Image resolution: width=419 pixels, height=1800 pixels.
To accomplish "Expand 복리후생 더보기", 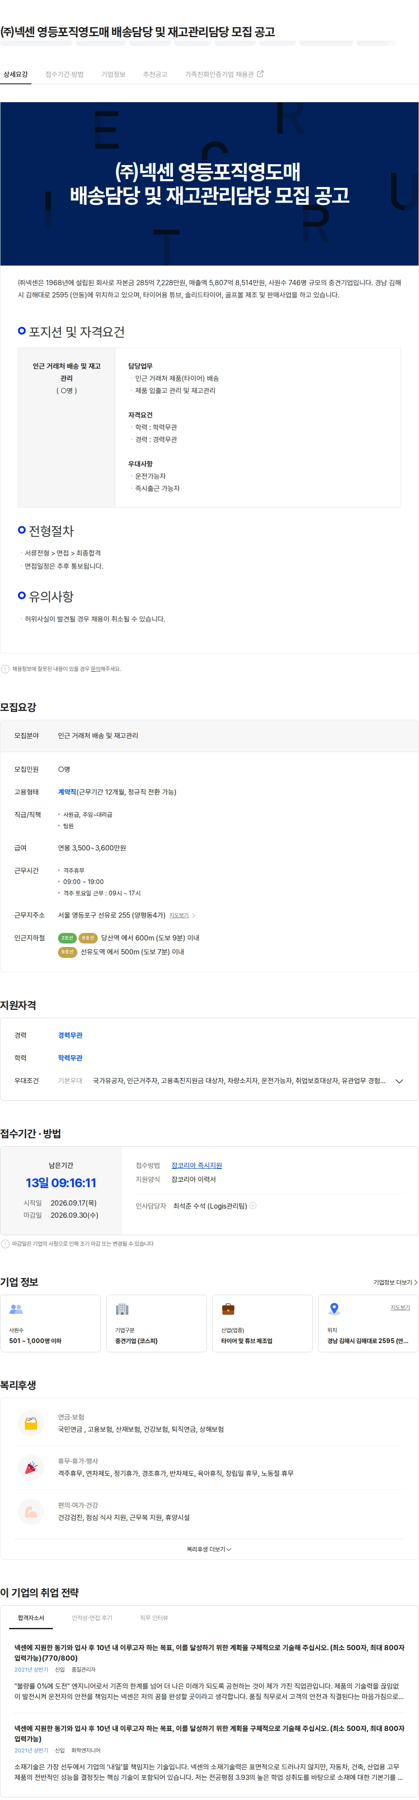I will pos(209,1549).
